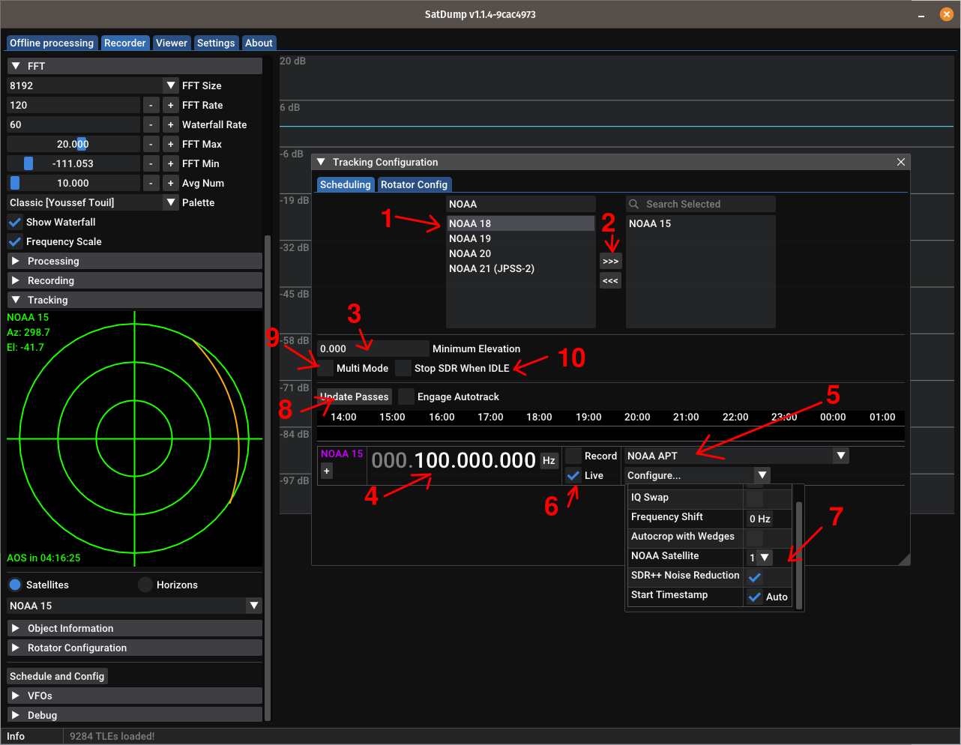The image size is (961, 745).
Task: Select NOAA 19 in satellite list
Action: (x=520, y=238)
